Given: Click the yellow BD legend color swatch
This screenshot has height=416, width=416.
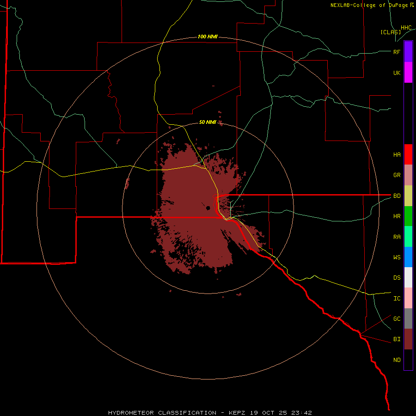Looking at the screenshot, I should 408,196.
